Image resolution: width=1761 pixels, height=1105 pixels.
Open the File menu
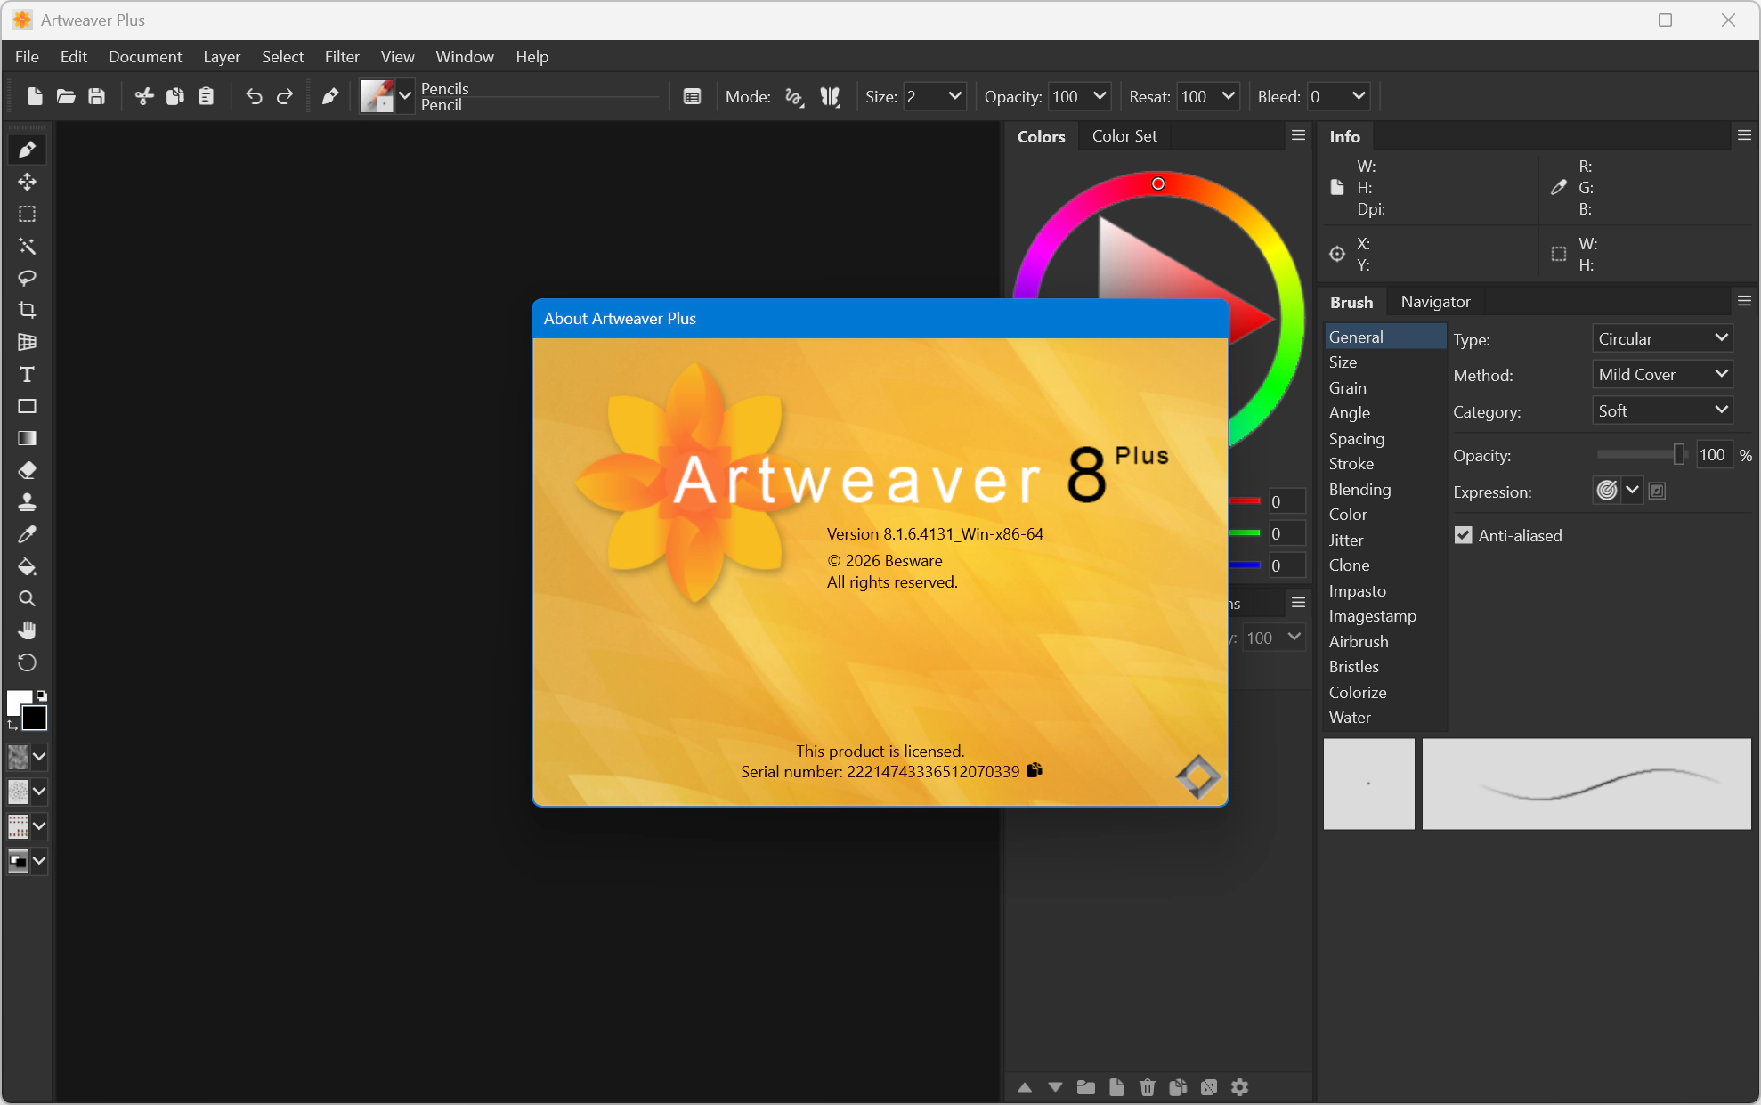[x=27, y=56]
